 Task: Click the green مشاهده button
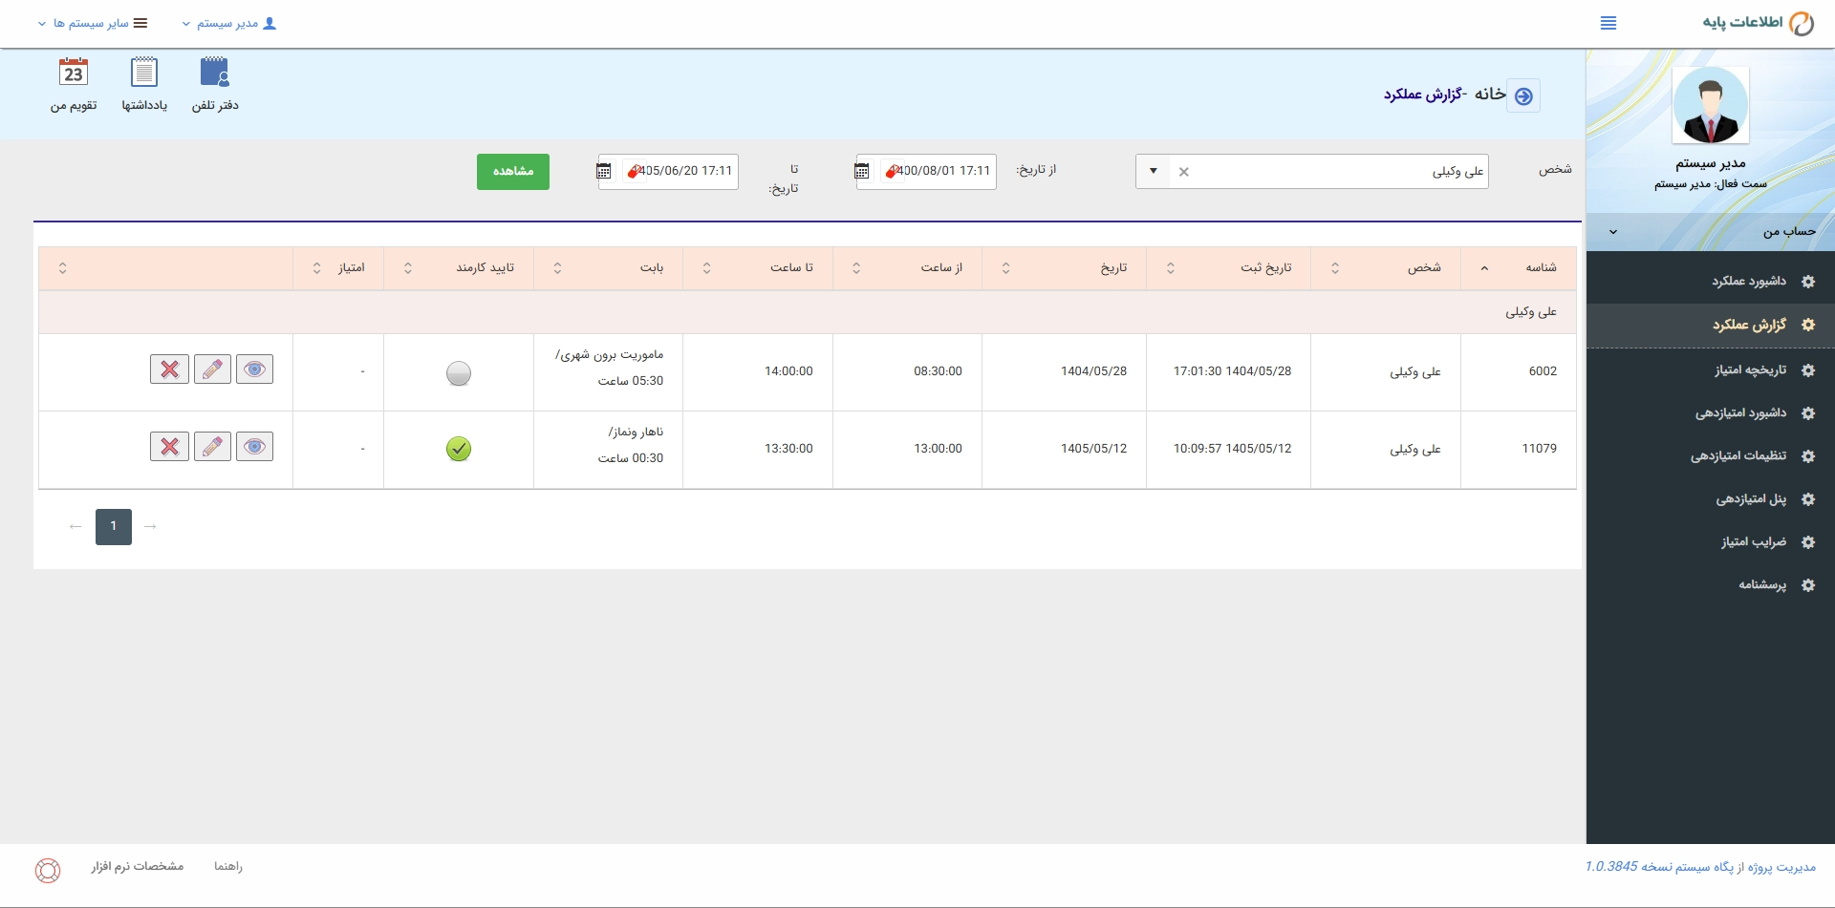click(513, 172)
